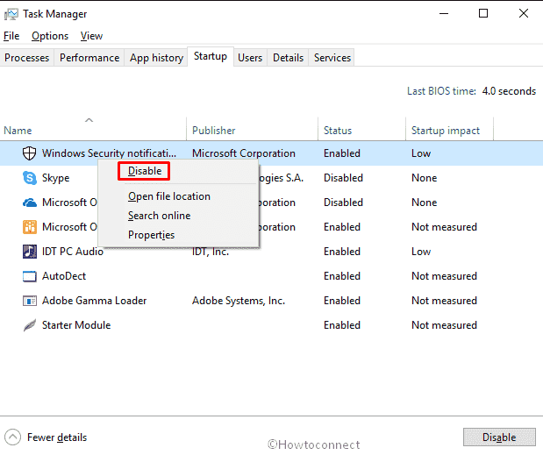Click the sort arrow above Name column
The width and height of the screenshot is (543, 455).
click(89, 120)
